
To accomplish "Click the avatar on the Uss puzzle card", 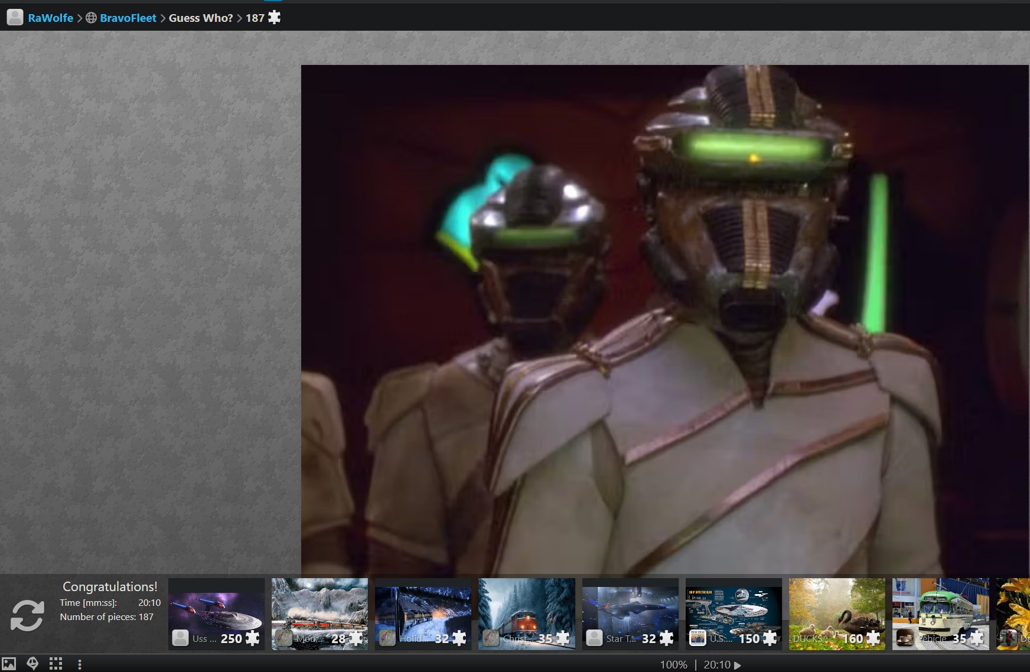I will tap(180, 638).
